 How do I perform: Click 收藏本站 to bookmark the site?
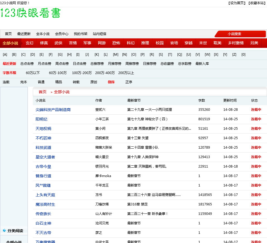click(x=256, y=3)
